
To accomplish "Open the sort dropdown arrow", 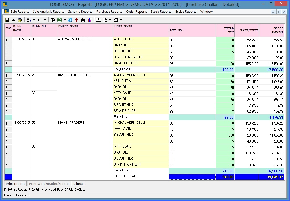I will click(34, 20).
